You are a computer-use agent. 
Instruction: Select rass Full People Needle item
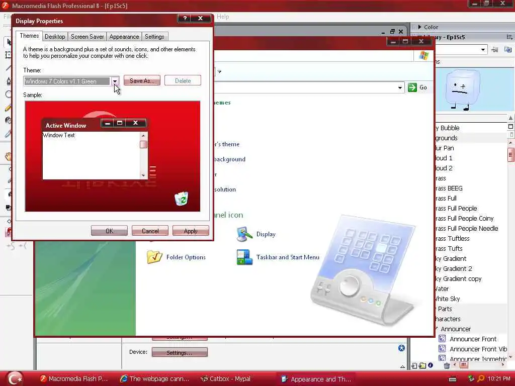pyautogui.click(x=467, y=229)
